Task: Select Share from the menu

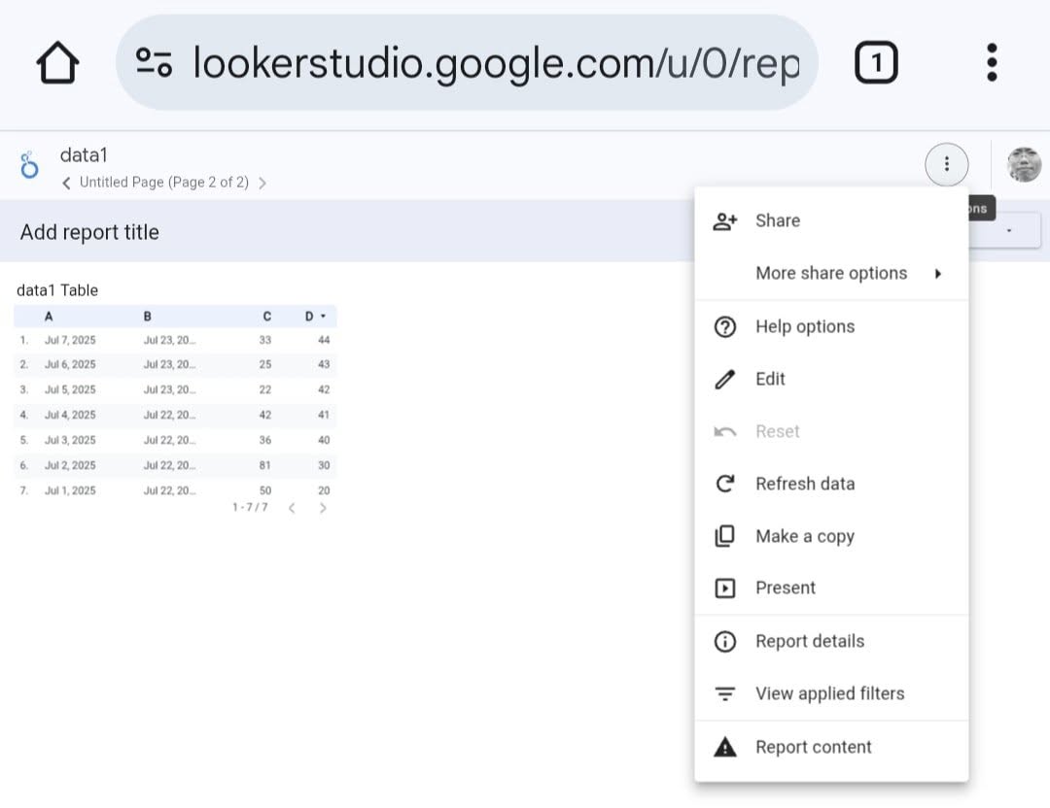Action: click(x=778, y=220)
